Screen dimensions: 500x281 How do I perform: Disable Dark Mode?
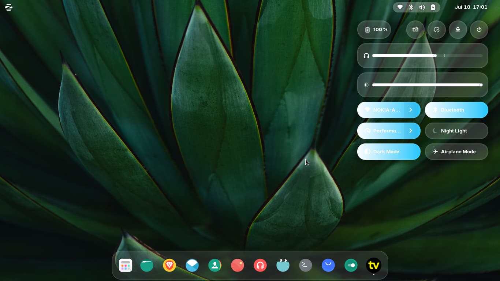[x=389, y=151]
